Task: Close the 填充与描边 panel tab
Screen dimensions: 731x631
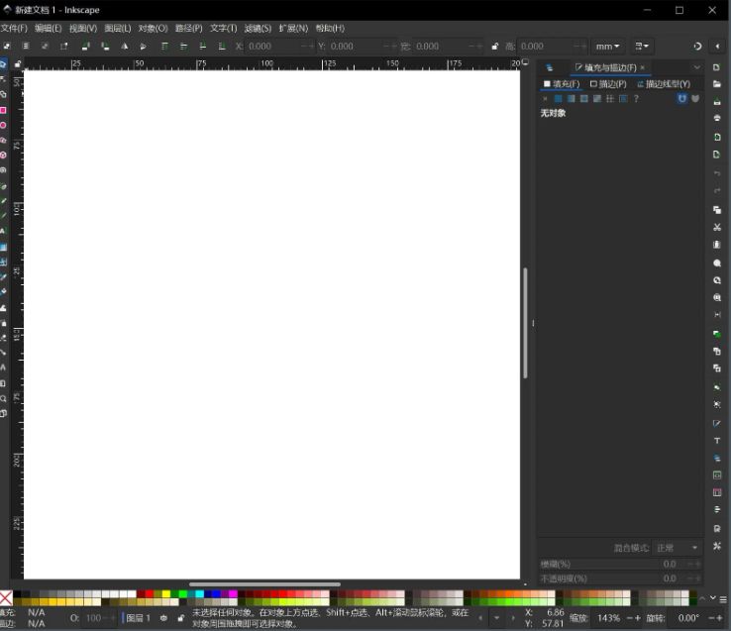Action: click(642, 67)
